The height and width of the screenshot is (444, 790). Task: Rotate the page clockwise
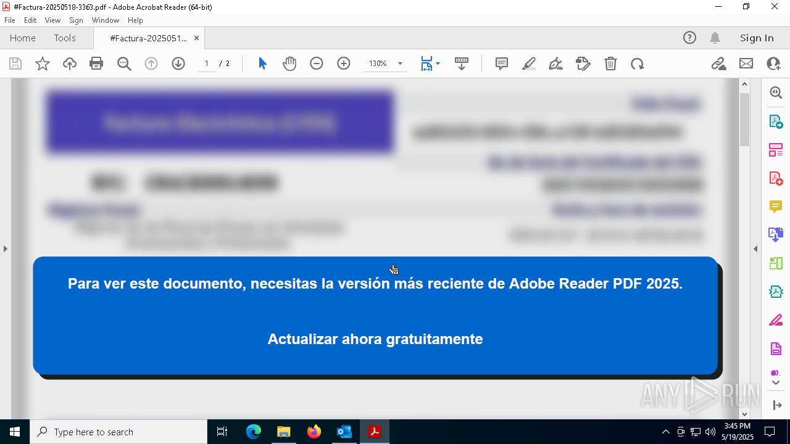coord(638,64)
